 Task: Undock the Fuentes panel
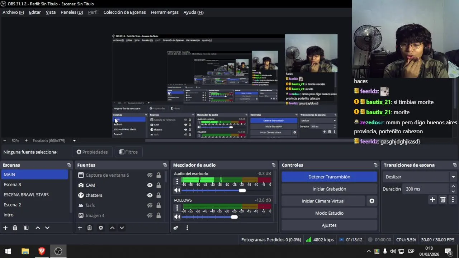[x=165, y=165]
